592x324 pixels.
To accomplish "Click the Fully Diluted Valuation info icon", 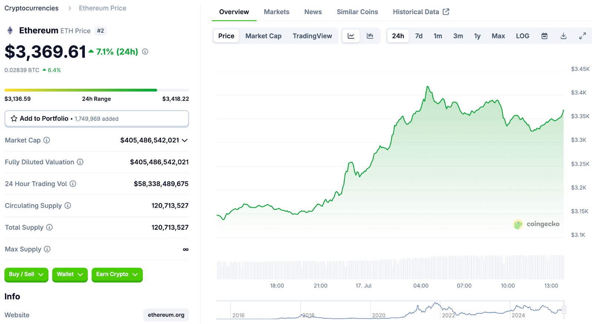I will 80,162.
